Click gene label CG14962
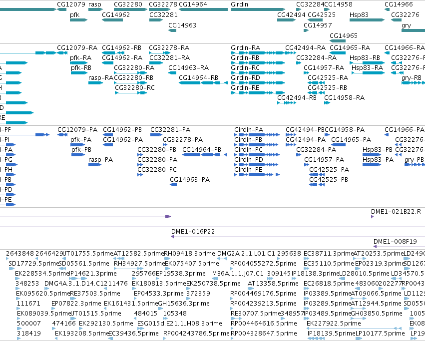The height and width of the screenshot is (341, 425). pos(116,14)
